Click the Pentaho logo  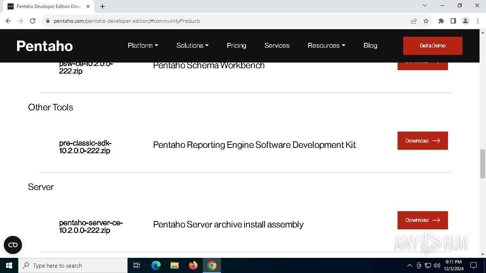[45, 46]
